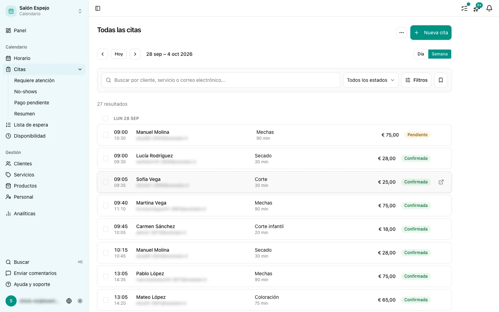Image resolution: width=499 pixels, height=312 pixels.
Task: Check Carmen Sánchez appointment checkbox
Action: click(106, 229)
